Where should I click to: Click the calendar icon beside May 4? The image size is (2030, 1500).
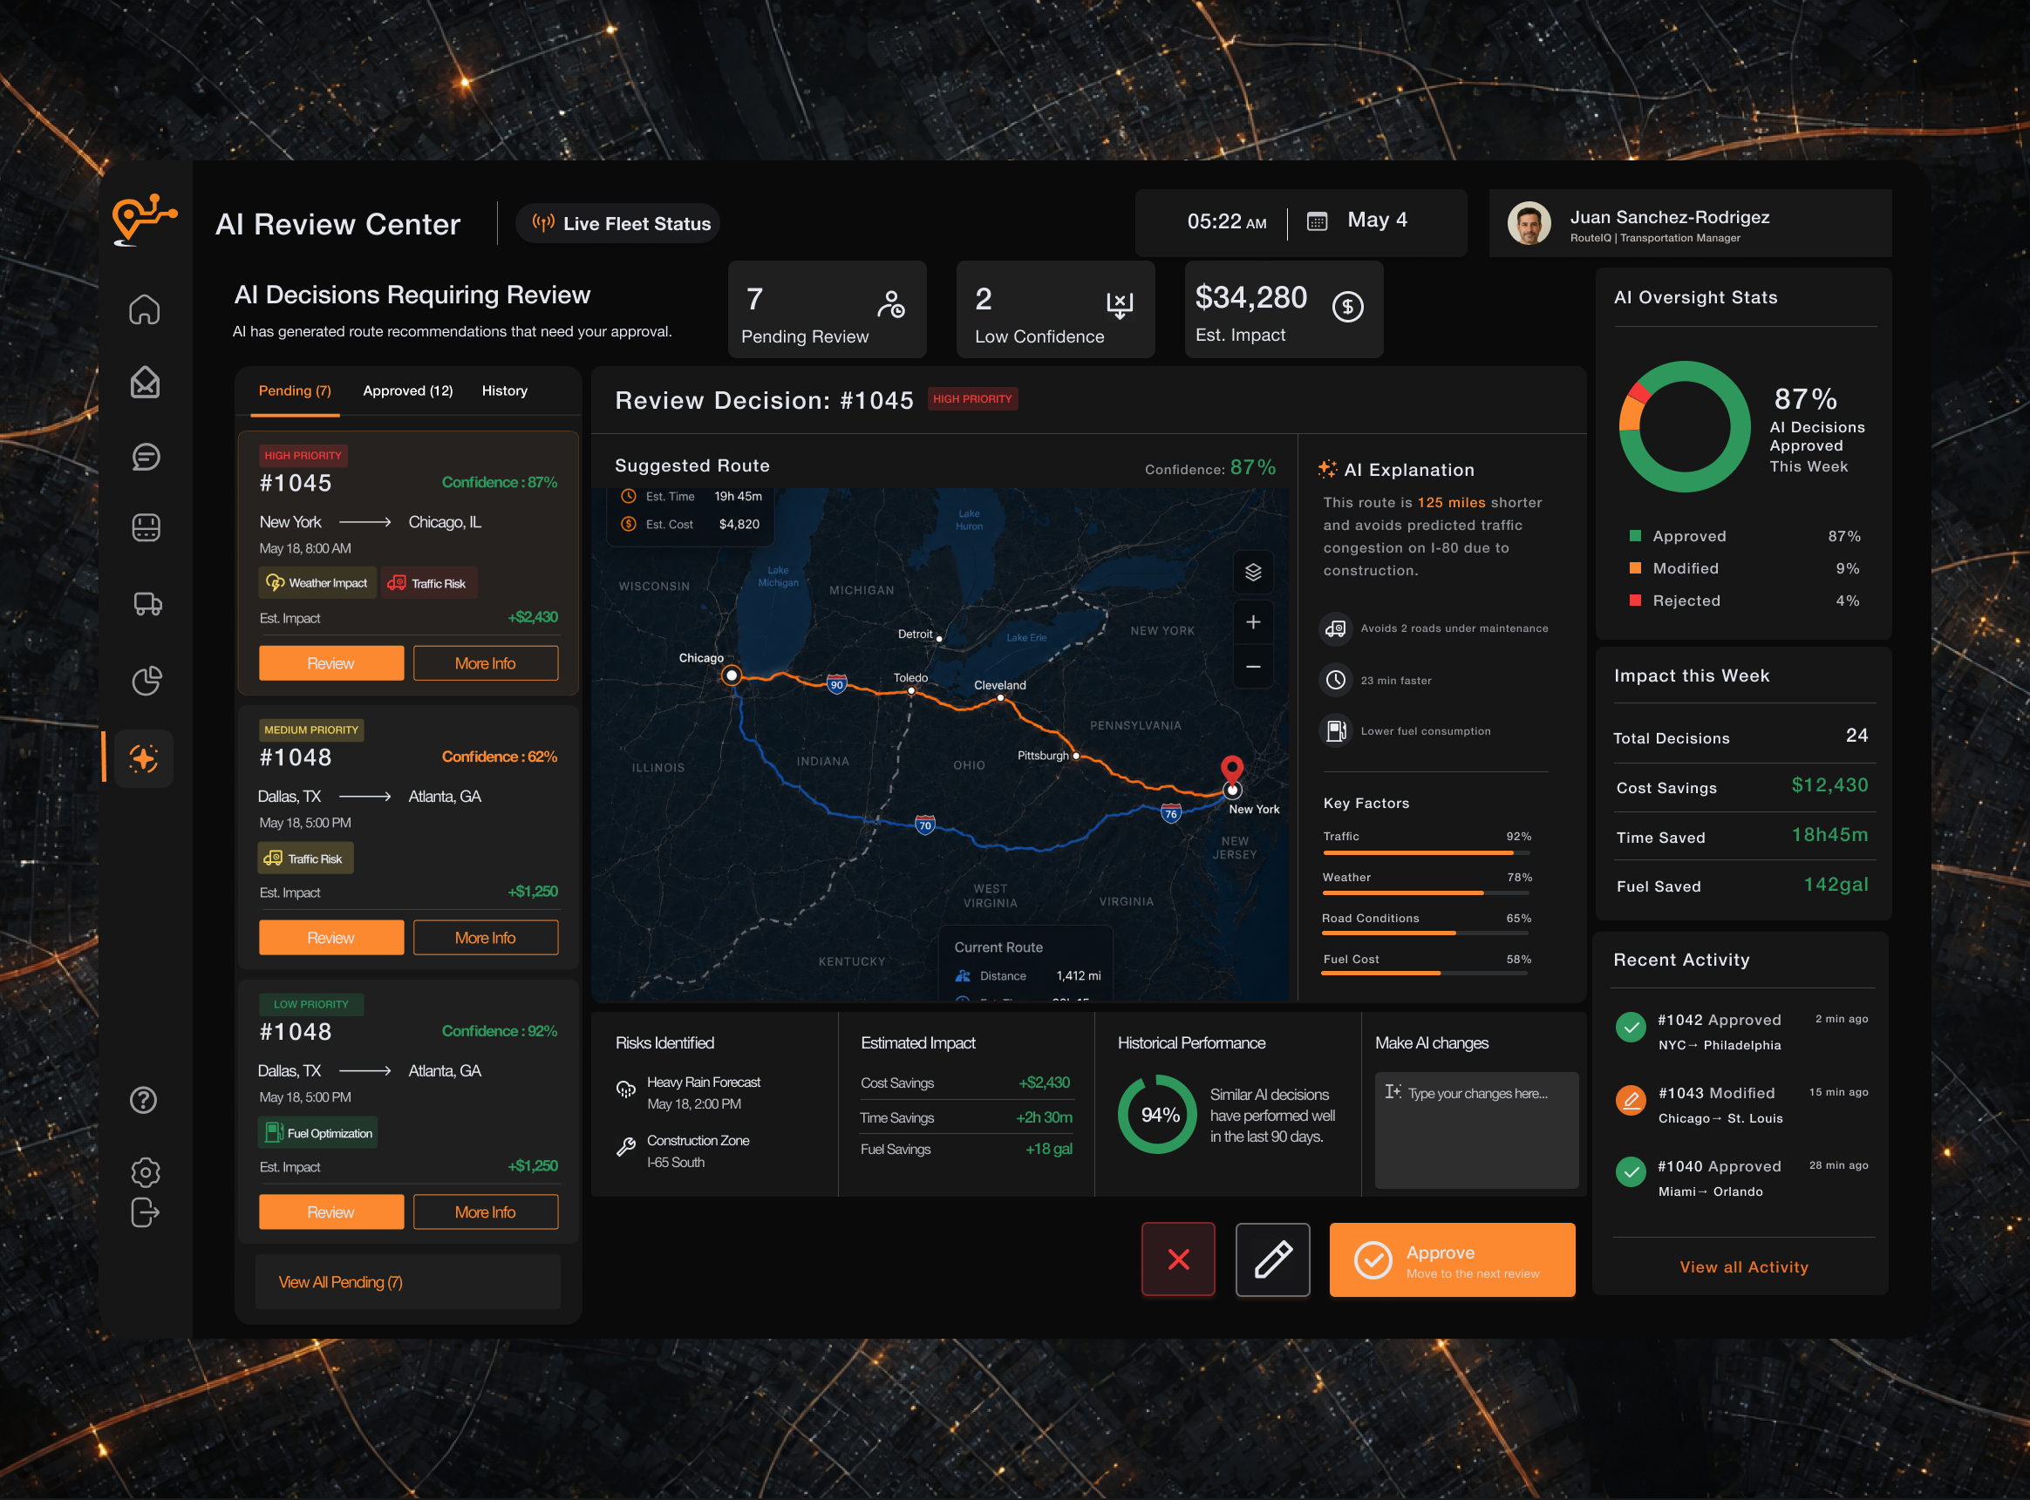click(1316, 221)
